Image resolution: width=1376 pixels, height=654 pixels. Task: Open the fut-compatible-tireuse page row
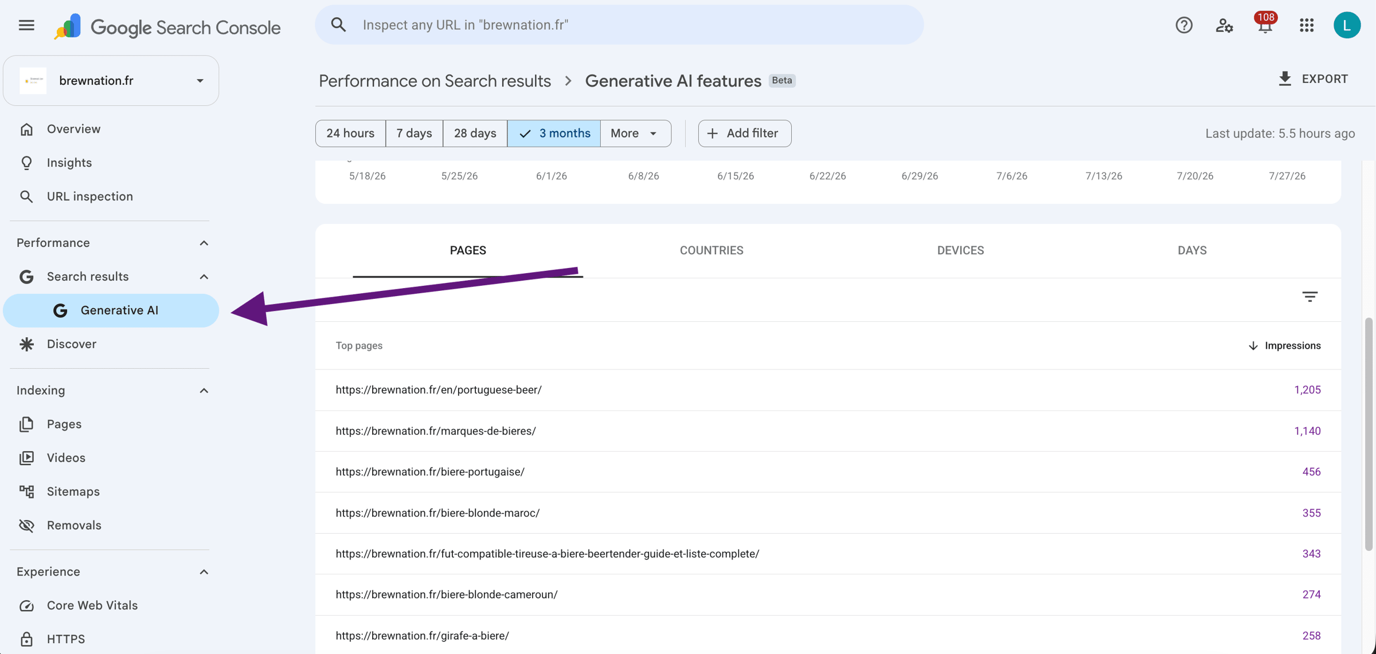(x=828, y=554)
